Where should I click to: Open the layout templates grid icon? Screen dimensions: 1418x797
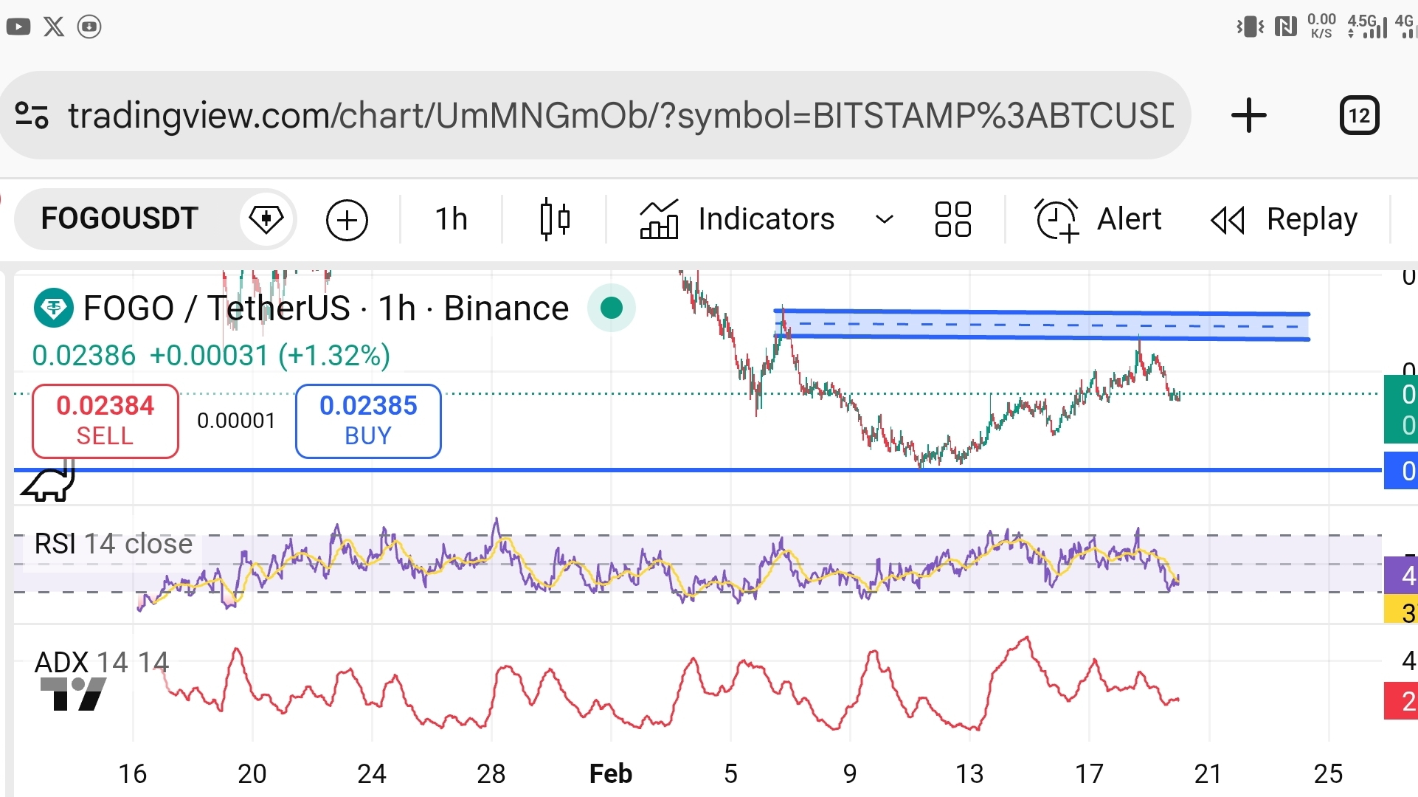pos(952,220)
